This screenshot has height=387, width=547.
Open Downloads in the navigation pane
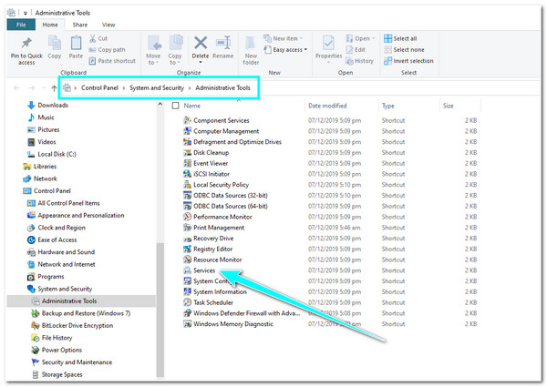point(53,106)
